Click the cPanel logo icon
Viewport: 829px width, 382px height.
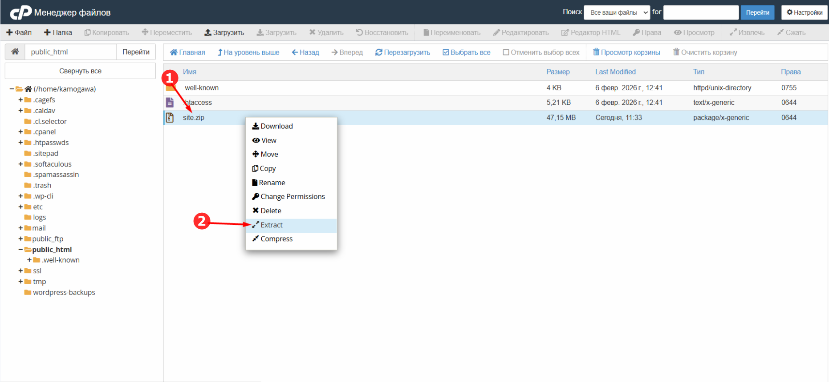[x=20, y=12]
